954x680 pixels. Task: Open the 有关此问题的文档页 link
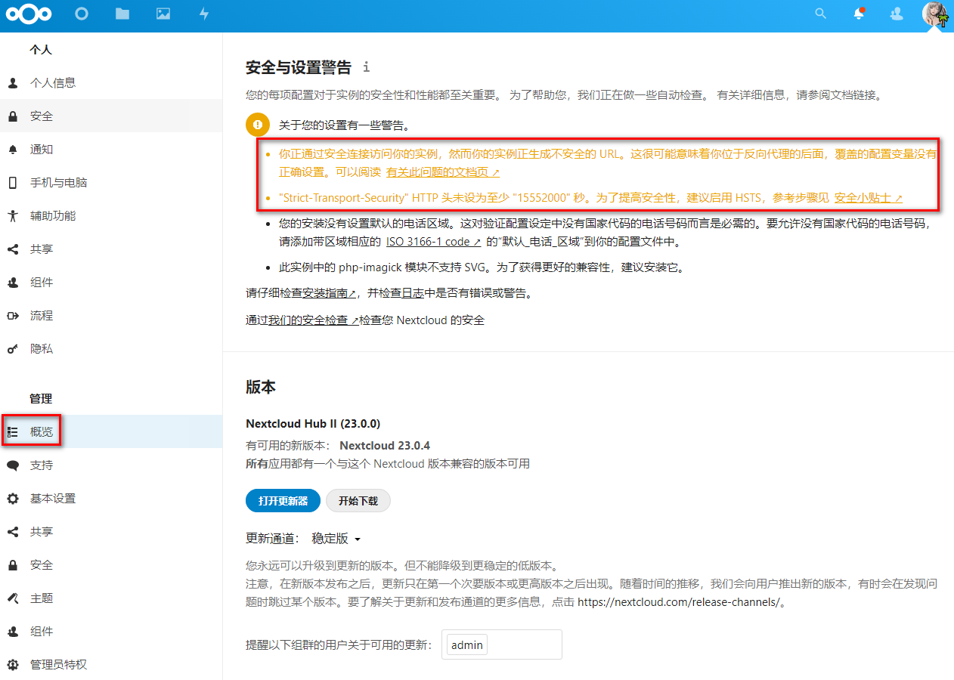pos(441,172)
